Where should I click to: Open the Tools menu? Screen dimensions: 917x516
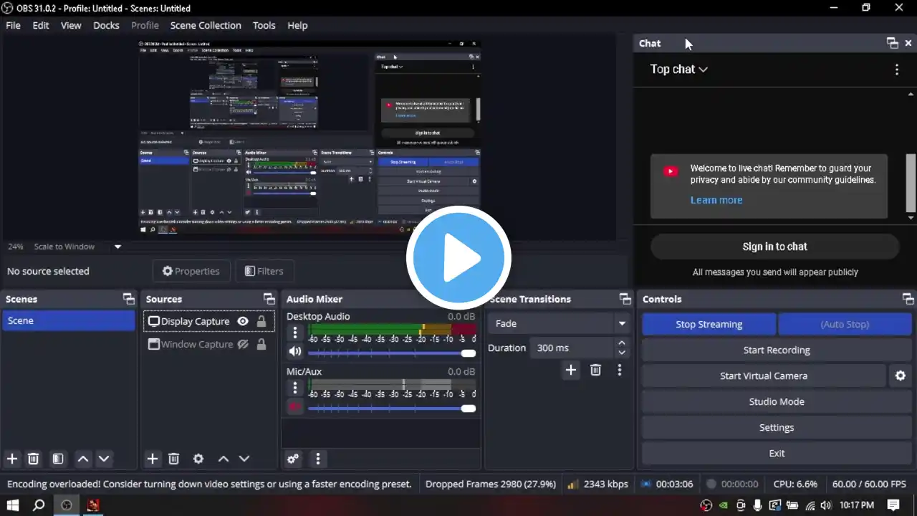pos(264,25)
